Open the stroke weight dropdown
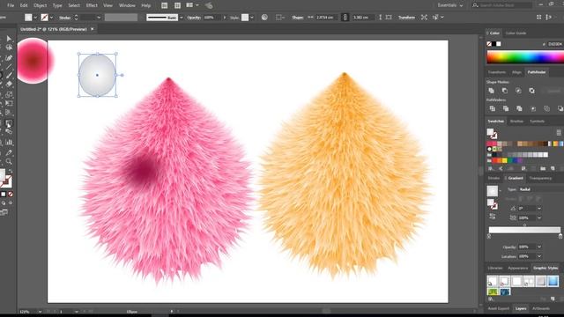 [x=99, y=18]
